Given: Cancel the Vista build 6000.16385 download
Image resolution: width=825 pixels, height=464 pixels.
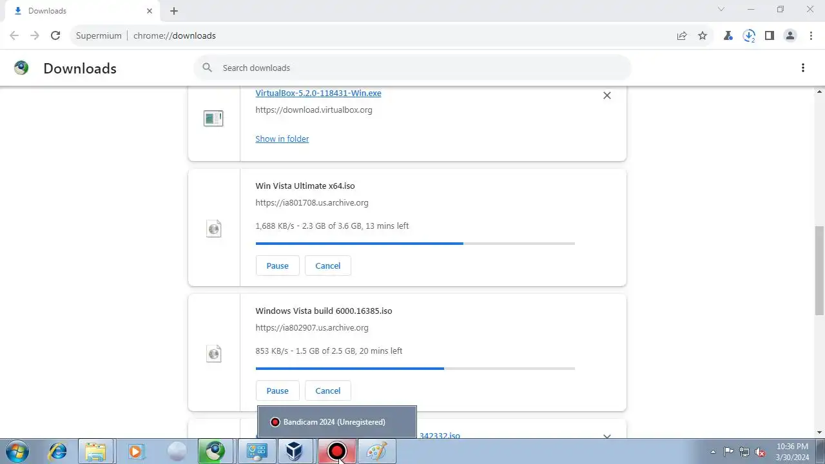Looking at the screenshot, I should 328,391.
